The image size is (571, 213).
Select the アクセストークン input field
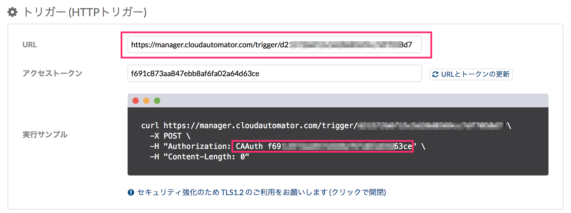275,73
